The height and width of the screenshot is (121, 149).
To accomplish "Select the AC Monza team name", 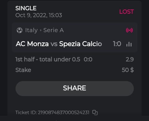I will coord(32,44).
